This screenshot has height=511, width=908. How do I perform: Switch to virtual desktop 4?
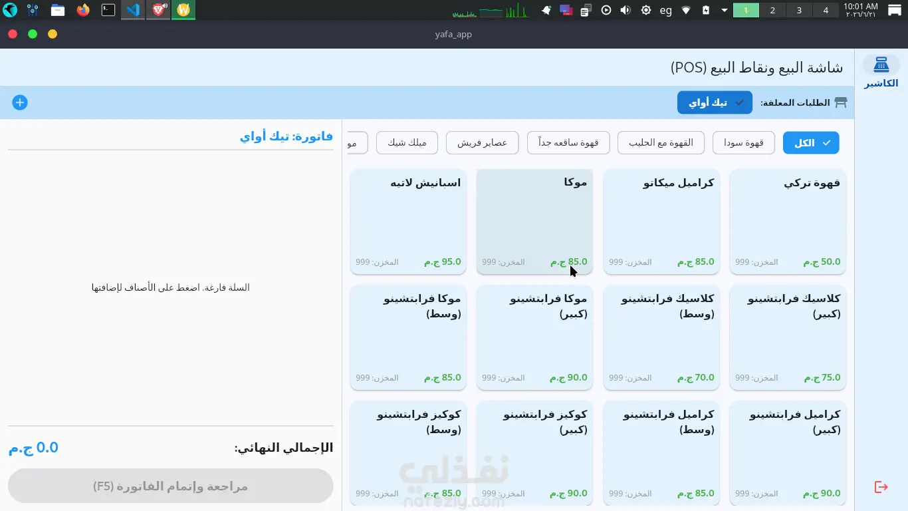(x=826, y=10)
